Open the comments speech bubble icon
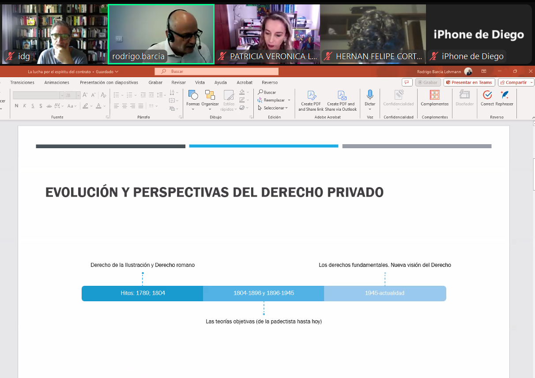Image resolution: width=535 pixels, height=378 pixels. click(407, 82)
